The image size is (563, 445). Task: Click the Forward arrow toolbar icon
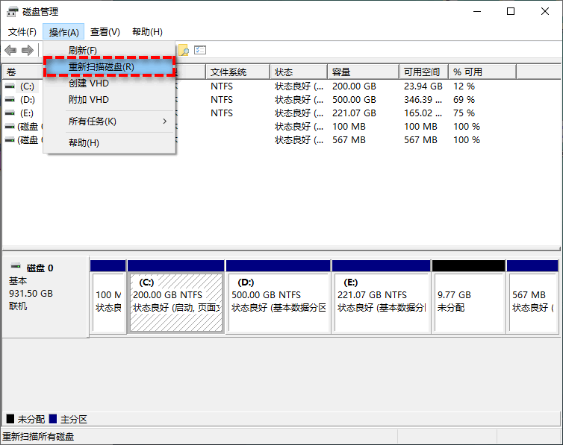tap(28, 51)
